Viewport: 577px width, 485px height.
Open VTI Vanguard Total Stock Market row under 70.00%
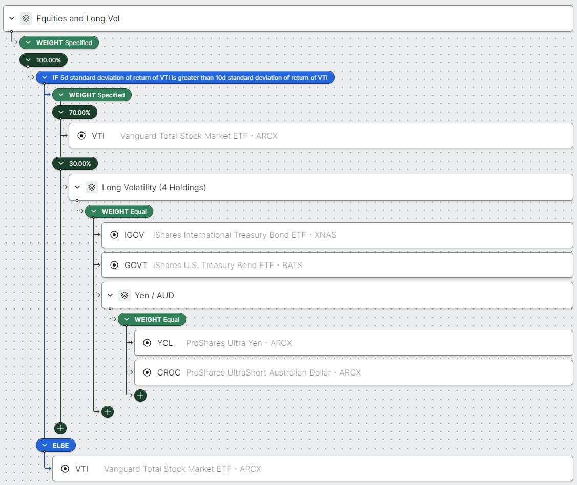[321, 136]
